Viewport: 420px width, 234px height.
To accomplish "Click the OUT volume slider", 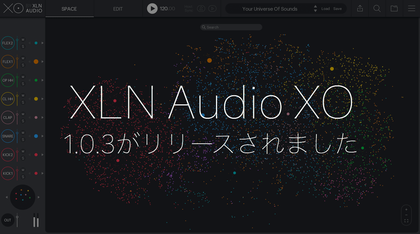I will point(17,220).
